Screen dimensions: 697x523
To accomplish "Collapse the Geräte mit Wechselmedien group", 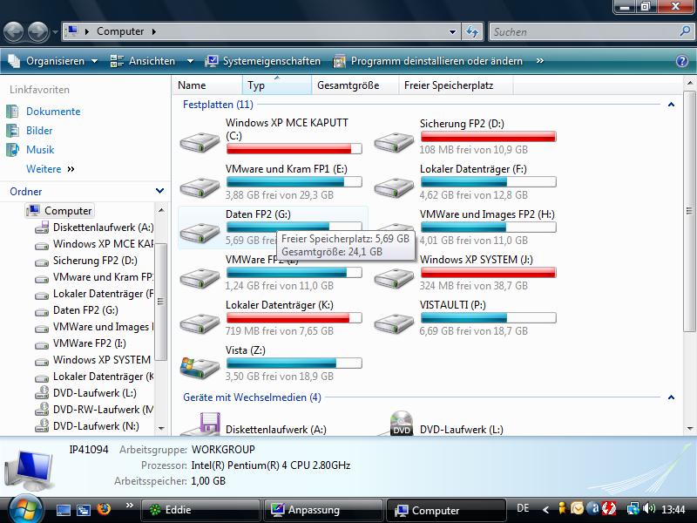I will click(671, 397).
